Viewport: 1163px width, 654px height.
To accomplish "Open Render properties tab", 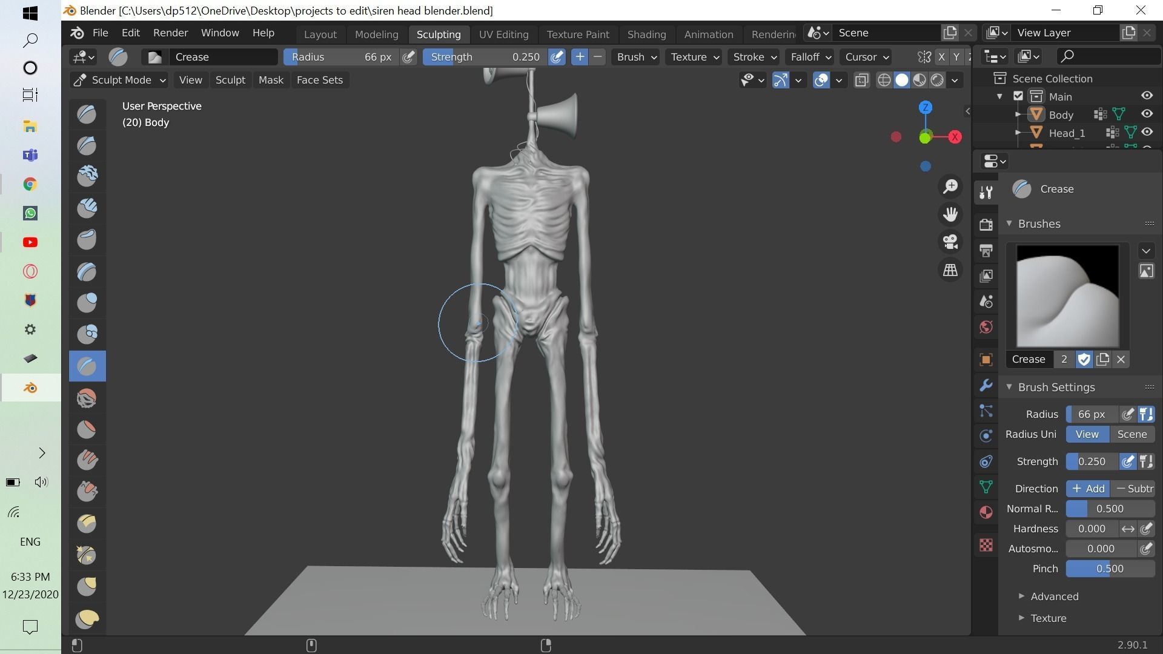I will pos(986,225).
